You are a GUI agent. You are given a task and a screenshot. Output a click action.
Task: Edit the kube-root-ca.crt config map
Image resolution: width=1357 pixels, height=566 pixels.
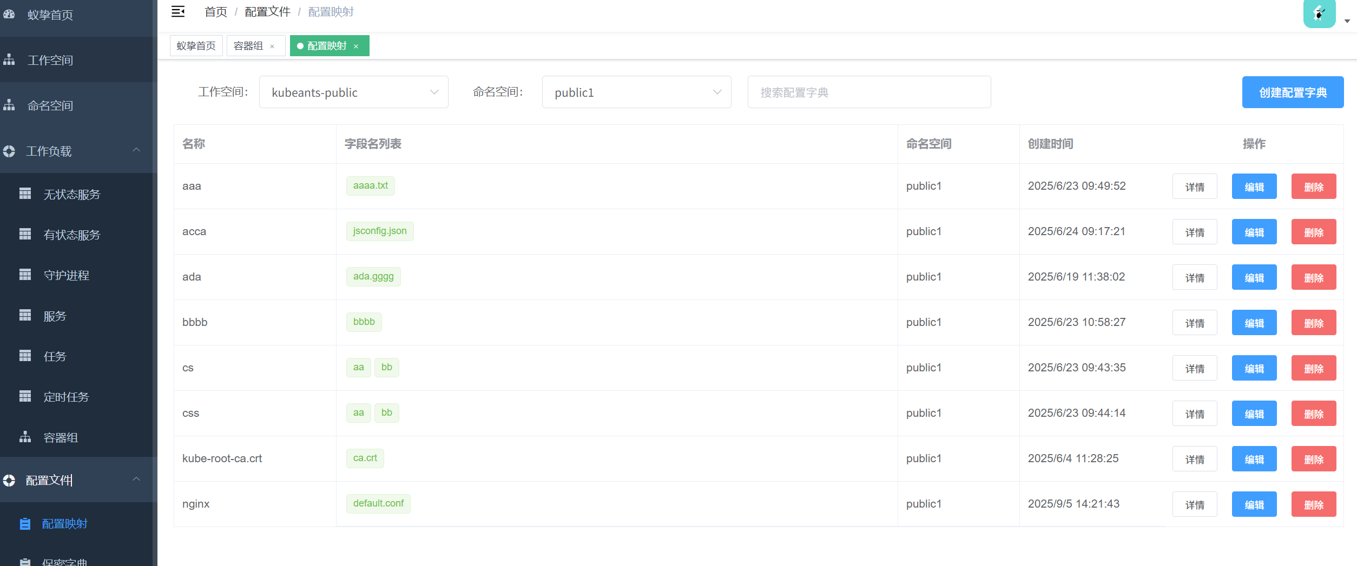click(x=1254, y=459)
